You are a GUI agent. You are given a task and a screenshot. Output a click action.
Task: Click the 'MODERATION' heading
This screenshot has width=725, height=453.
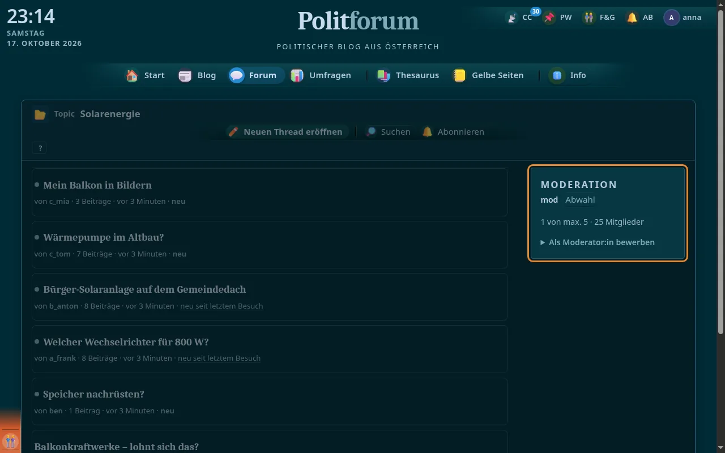coord(579,185)
